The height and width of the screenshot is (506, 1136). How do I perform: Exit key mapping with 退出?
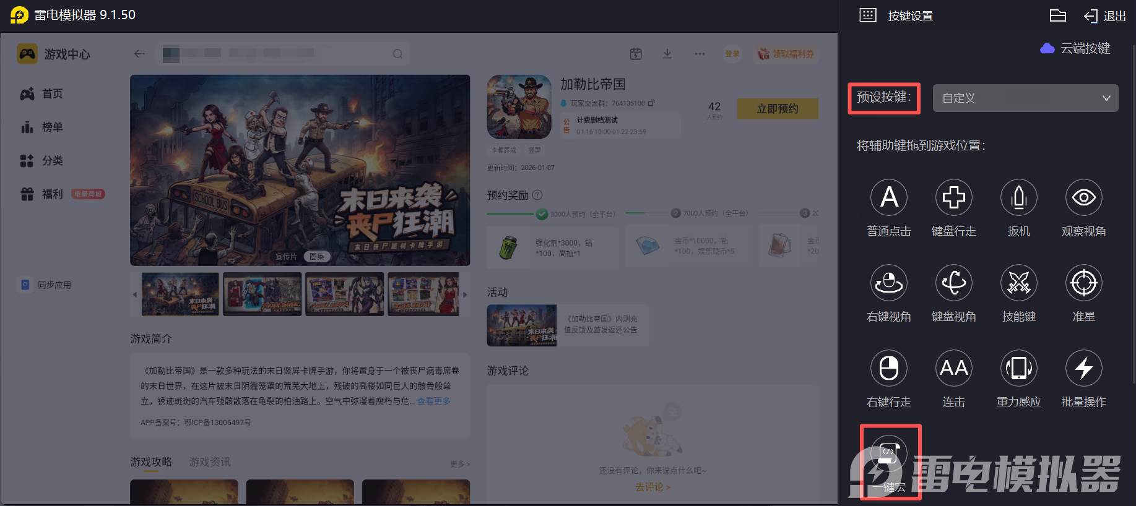(1104, 16)
